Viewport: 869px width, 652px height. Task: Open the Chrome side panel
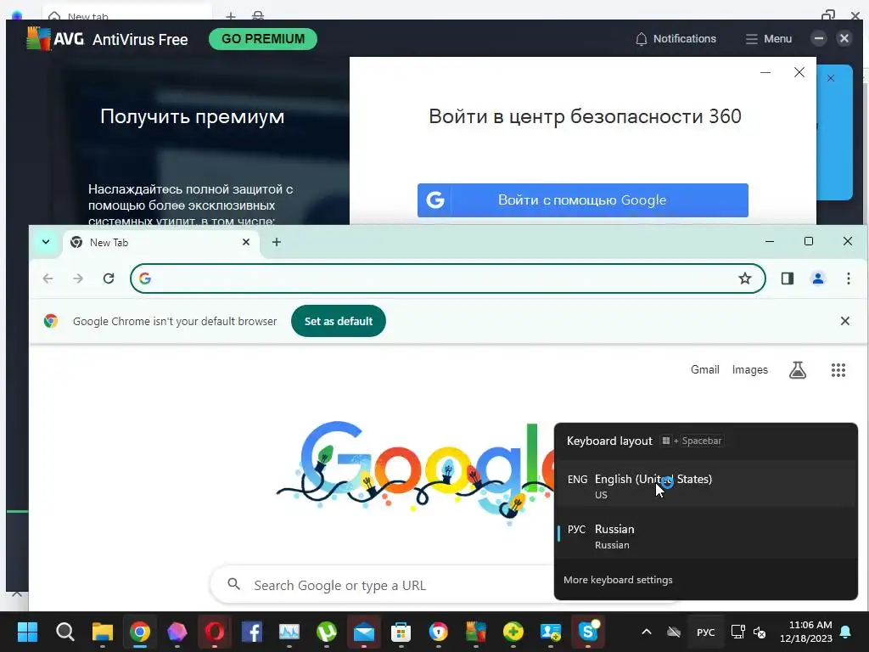point(788,278)
